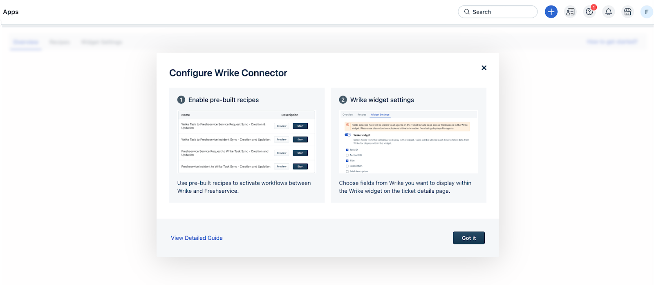The width and height of the screenshot is (654, 285).
Task: Click the Enable pre-built recipes thumbnail image
Action: [x=247, y=142]
